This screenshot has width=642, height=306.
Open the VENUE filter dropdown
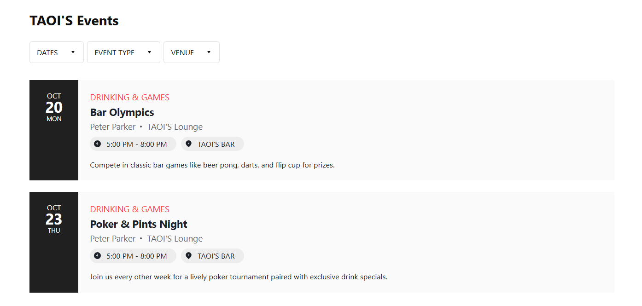pyautogui.click(x=192, y=52)
